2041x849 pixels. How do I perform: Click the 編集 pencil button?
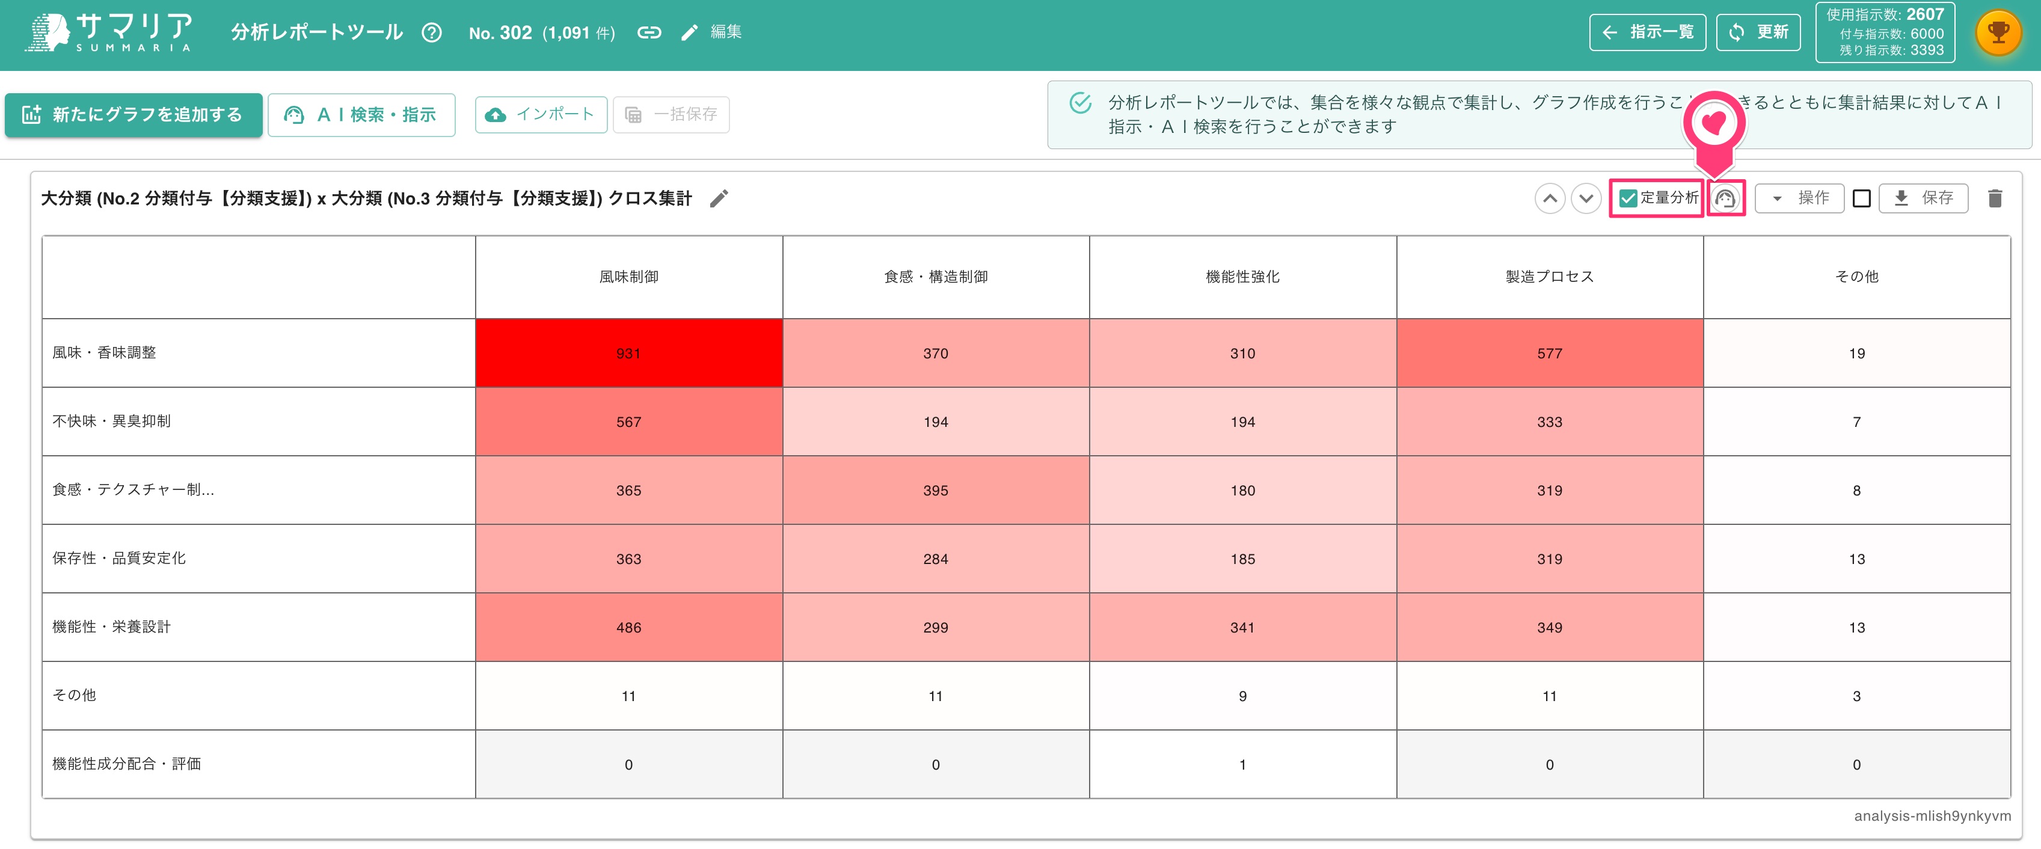click(x=711, y=32)
